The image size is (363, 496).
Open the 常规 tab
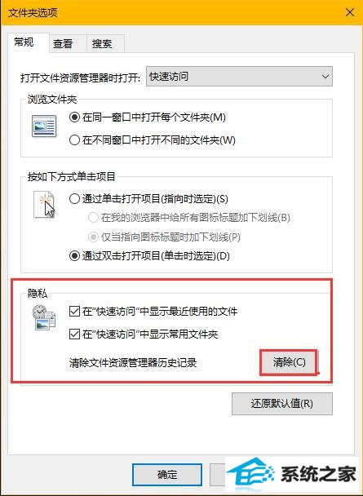coord(24,42)
